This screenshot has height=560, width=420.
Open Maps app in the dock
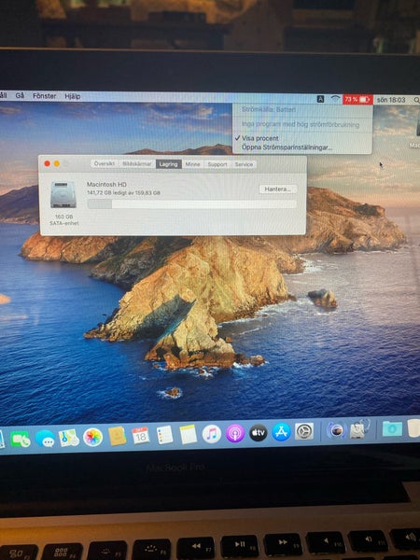coord(68,439)
